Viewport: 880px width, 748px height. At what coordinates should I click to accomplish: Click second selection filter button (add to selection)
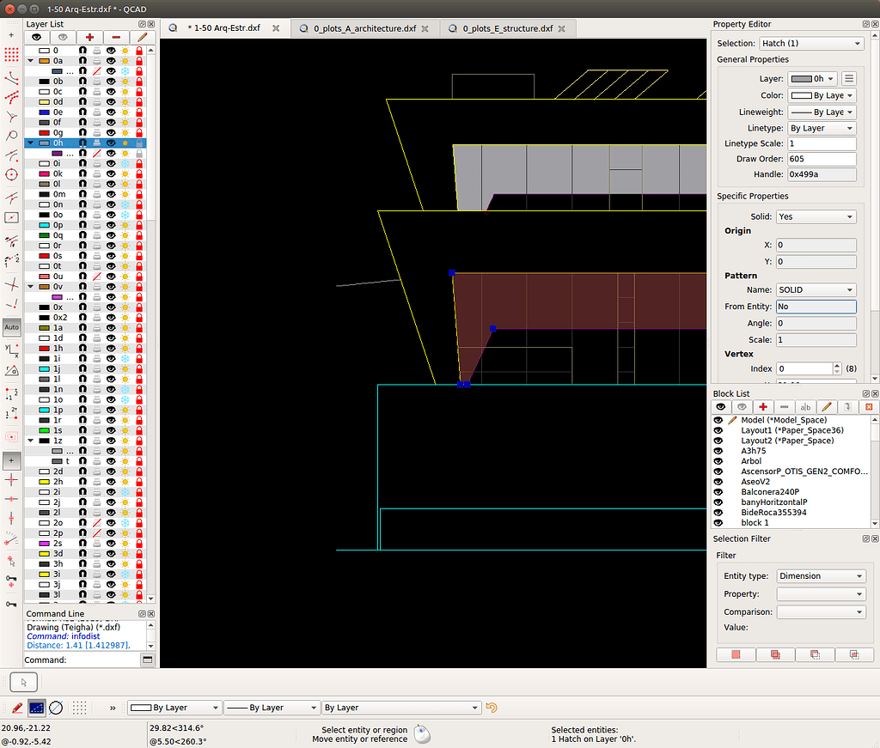(x=776, y=654)
